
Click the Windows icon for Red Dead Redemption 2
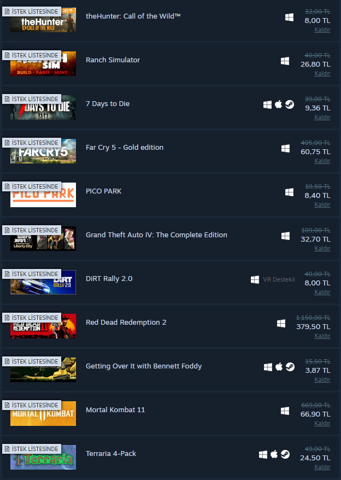coord(281,323)
